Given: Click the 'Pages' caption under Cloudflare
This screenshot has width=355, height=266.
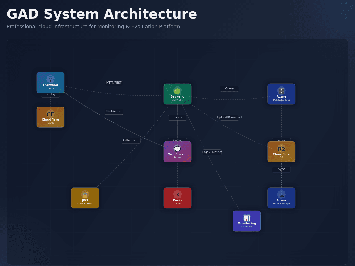Looking at the screenshot, I should pyautogui.click(x=50, y=123).
